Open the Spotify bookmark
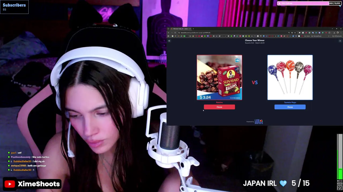The width and height of the screenshot is (343, 192). [x=184, y=36]
